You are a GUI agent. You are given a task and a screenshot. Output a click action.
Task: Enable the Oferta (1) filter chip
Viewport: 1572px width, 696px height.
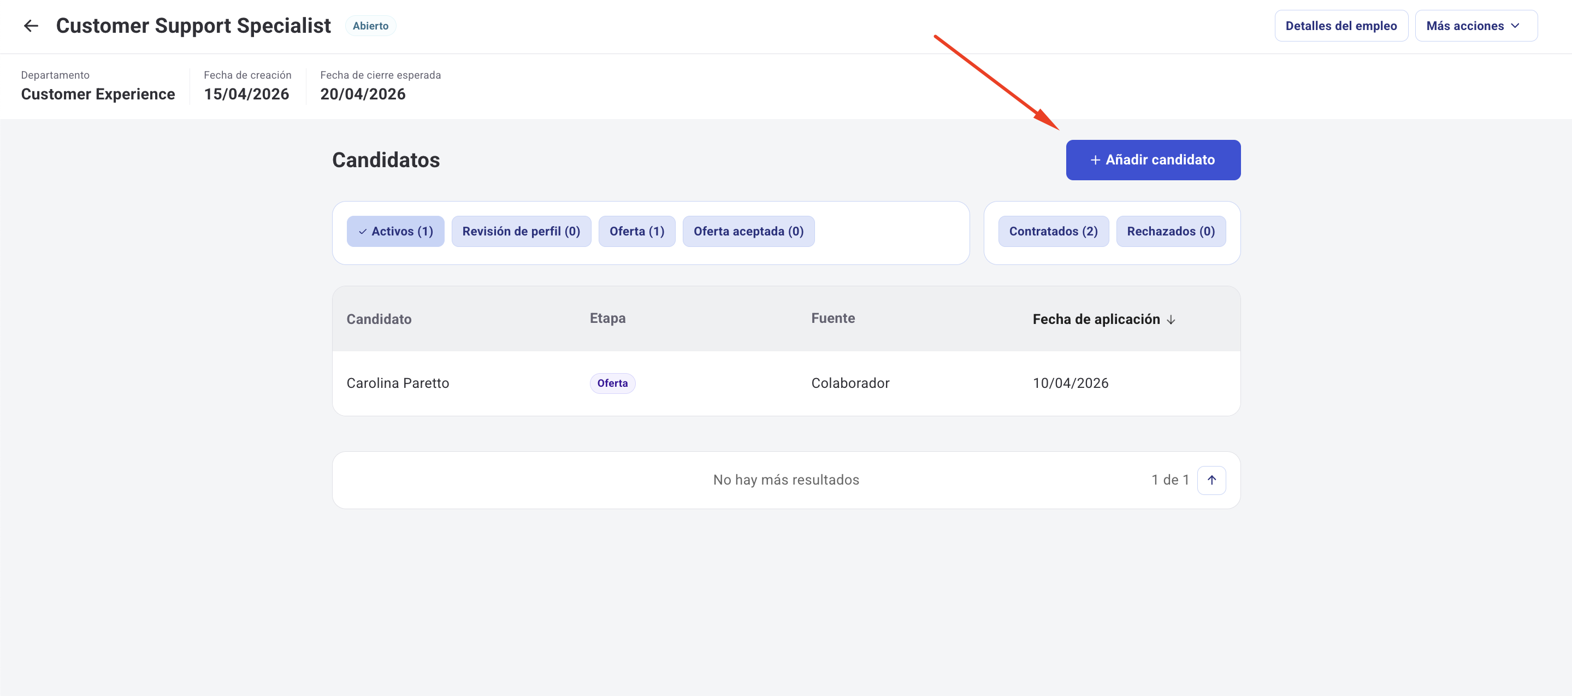[x=636, y=232]
